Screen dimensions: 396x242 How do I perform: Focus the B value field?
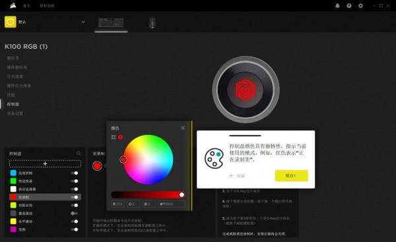click(x=148, y=204)
